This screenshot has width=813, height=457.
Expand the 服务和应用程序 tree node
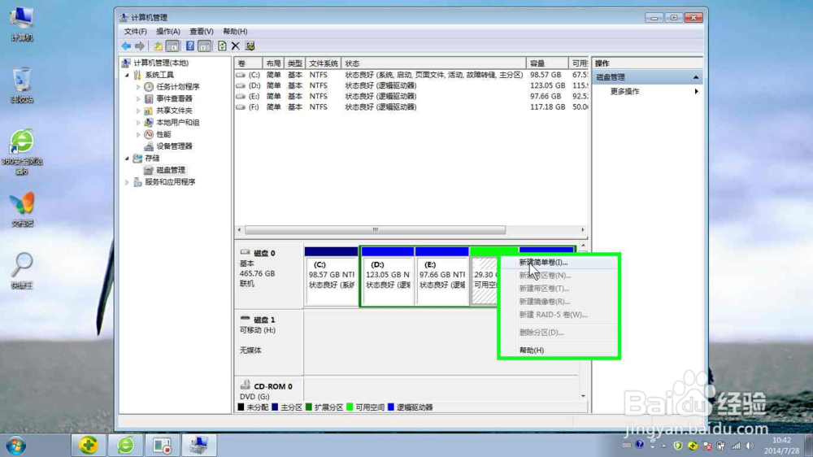click(x=127, y=182)
